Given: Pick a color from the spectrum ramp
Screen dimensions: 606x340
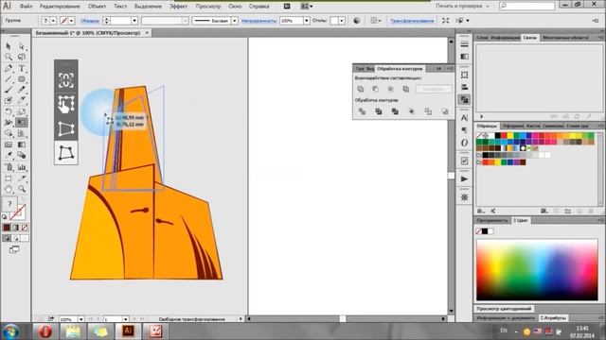Looking at the screenshot, I should click(x=537, y=270).
